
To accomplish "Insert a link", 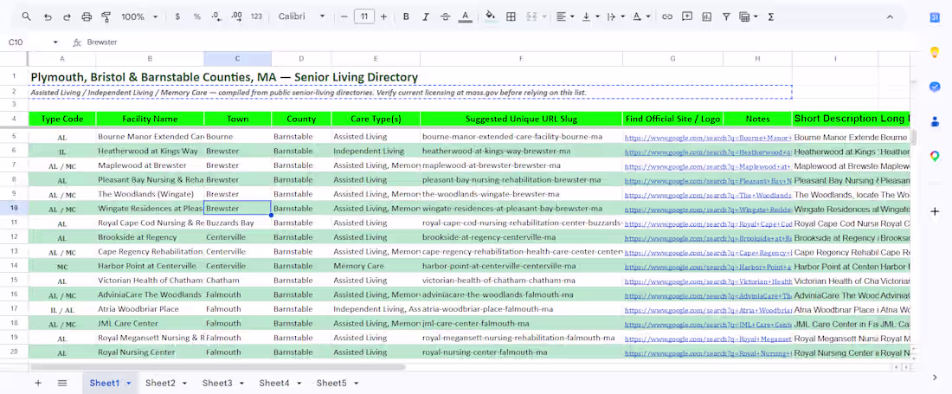I will [667, 17].
